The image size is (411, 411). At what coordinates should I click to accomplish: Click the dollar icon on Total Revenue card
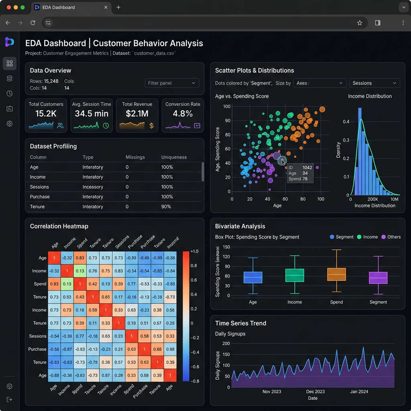[151, 126]
